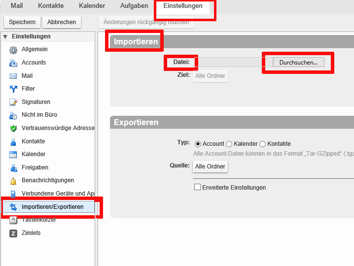The height and width of the screenshot is (266, 354).
Task: Collapse the Einstellungen tree header
Action: tap(5, 36)
